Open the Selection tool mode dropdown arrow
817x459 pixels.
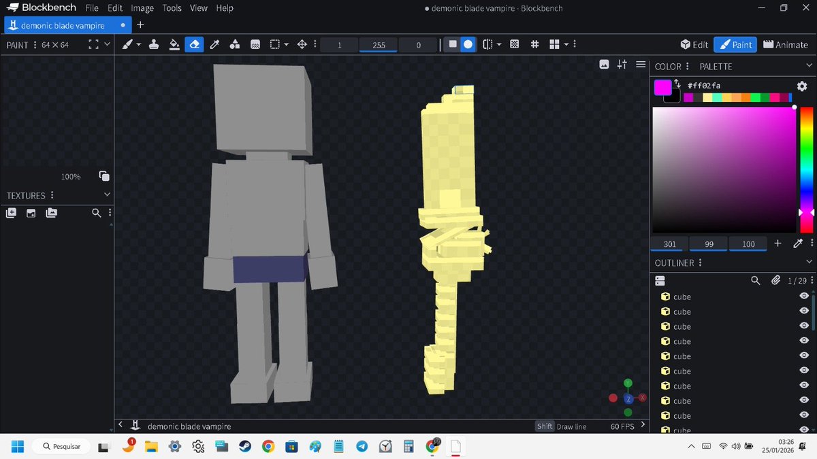click(x=287, y=45)
